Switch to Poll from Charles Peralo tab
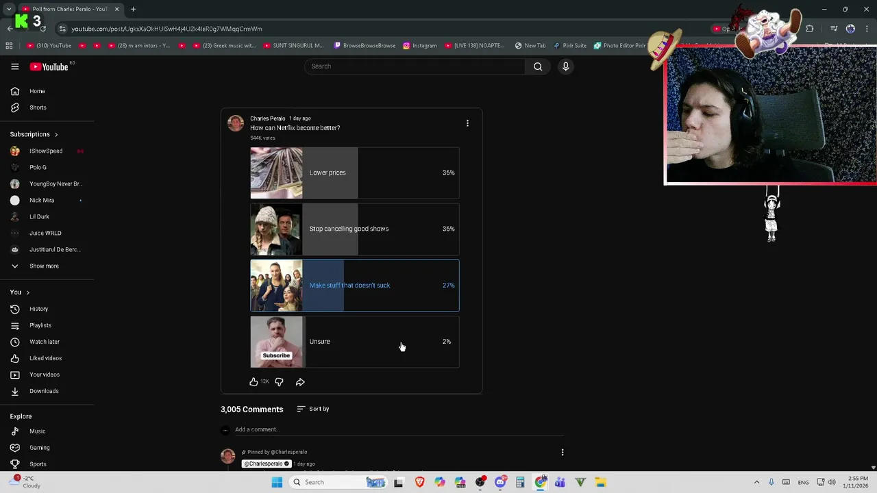Image resolution: width=877 pixels, height=493 pixels. (x=71, y=9)
